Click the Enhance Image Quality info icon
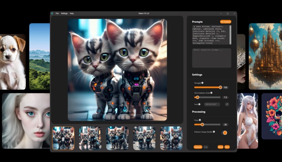Image resolution: width=282 pixels, height=162 pixels. (214, 132)
